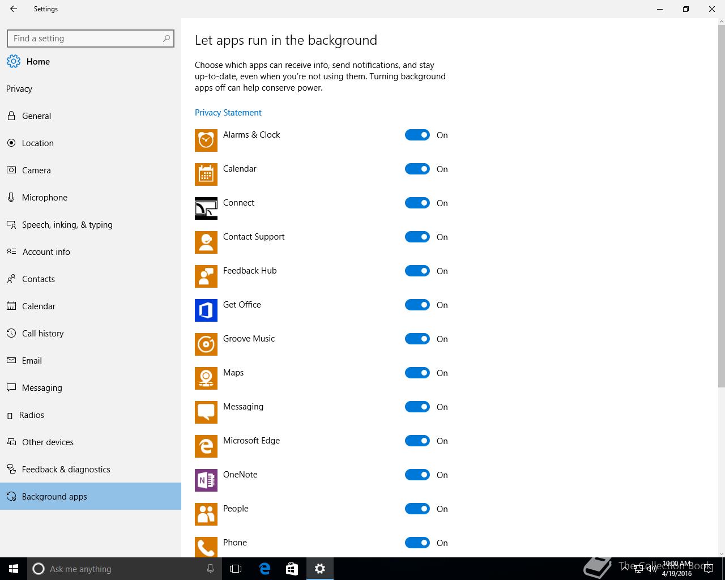725x580 pixels.
Task: Switch off Get Office background toggle
Action: point(417,305)
